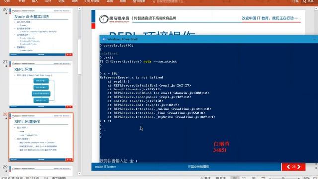Select the partially visible slide 29 thumbnail

[x=41, y=171]
